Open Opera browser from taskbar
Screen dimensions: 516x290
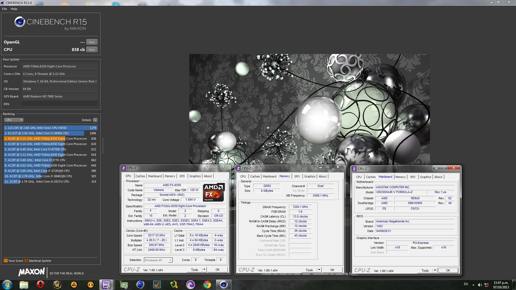click(x=40, y=285)
